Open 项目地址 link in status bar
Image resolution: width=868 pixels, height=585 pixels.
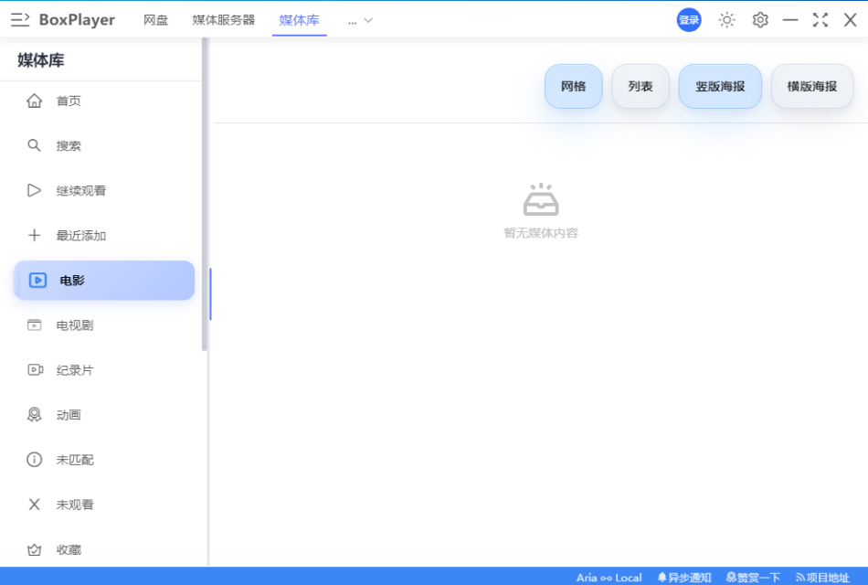click(822, 578)
